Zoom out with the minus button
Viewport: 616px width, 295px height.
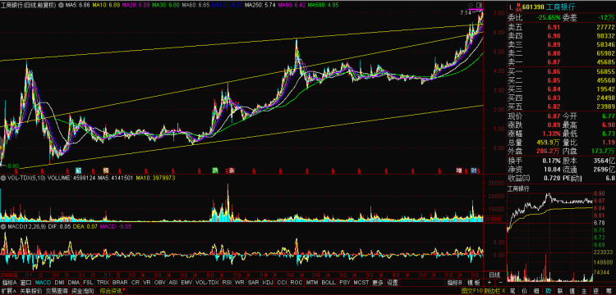[500, 283]
